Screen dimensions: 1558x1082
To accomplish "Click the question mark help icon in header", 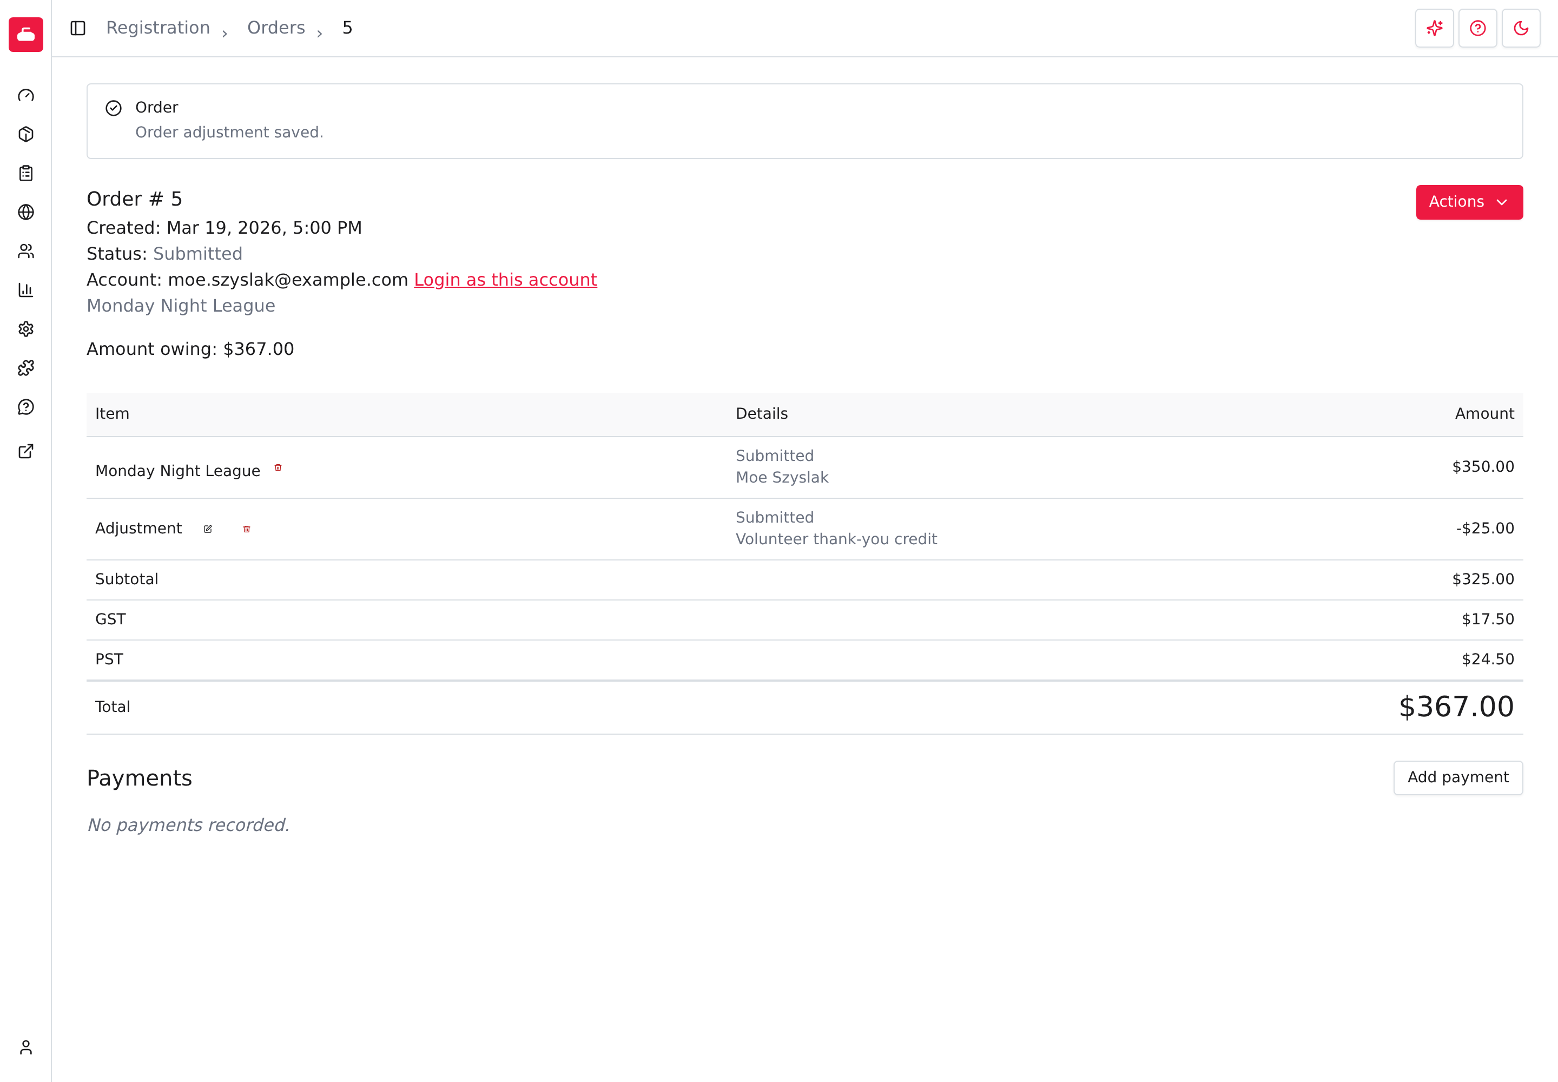I will point(1478,29).
